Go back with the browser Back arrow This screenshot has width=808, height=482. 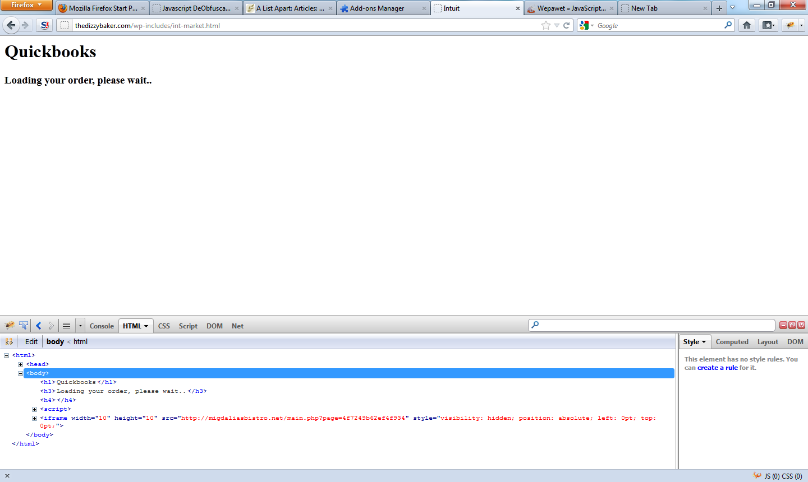[11, 25]
